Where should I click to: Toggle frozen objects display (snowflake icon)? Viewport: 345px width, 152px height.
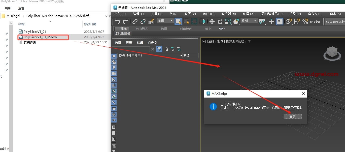[x=114, y=114]
